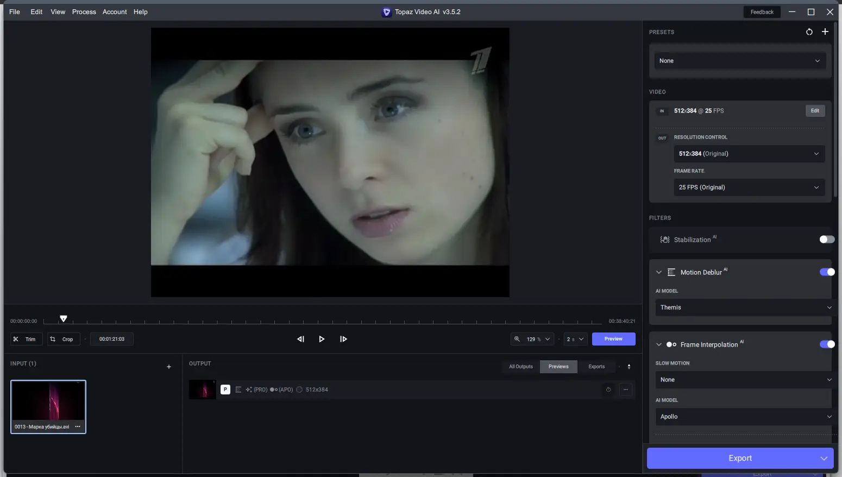The height and width of the screenshot is (477, 842).
Task: Step forward one frame
Action: click(343, 339)
